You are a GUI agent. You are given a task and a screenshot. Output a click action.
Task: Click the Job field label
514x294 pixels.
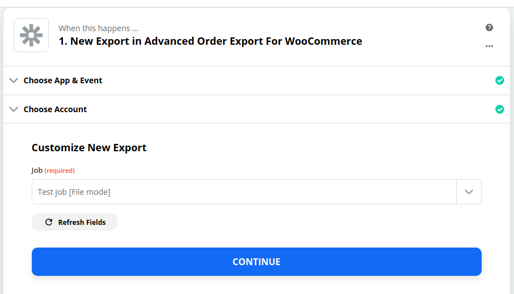click(37, 171)
